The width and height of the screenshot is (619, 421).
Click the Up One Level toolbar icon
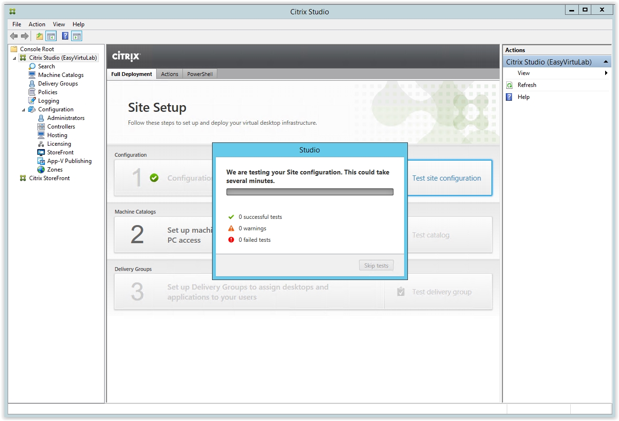coord(40,36)
